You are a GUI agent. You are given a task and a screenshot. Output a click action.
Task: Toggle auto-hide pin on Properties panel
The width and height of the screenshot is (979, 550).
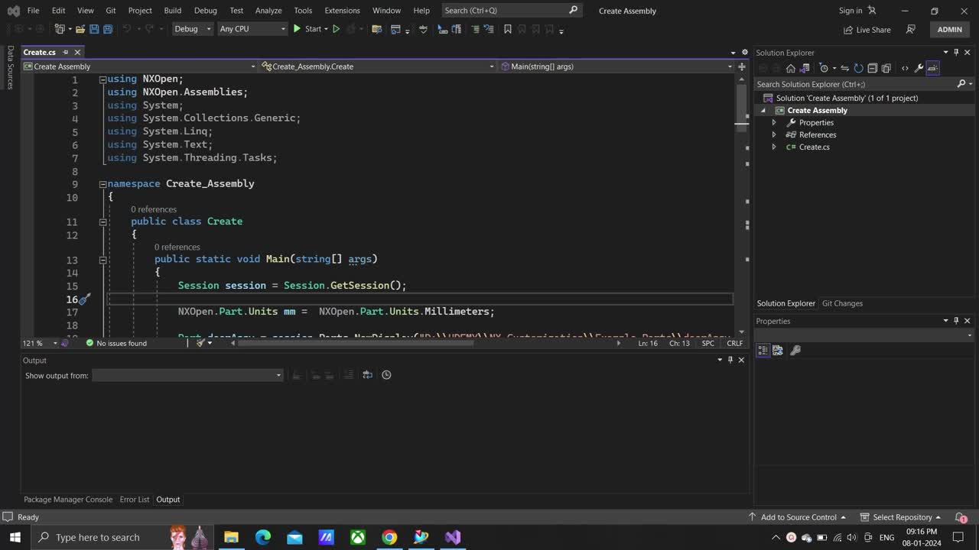click(x=956, y=321)
